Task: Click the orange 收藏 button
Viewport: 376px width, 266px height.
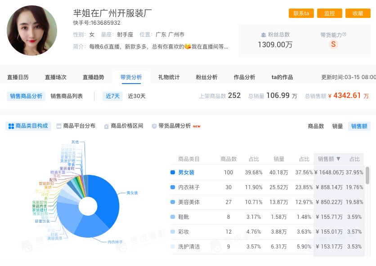Action: click(x=358, y=13)
